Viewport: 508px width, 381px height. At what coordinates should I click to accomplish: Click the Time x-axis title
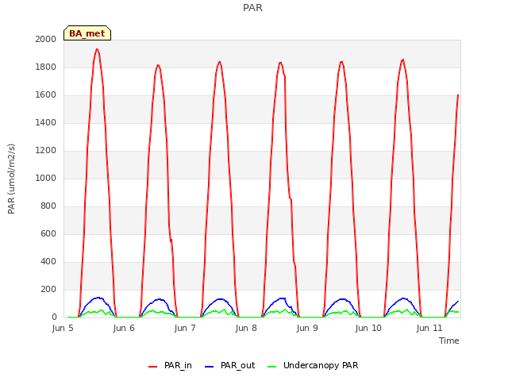point(449,341)
